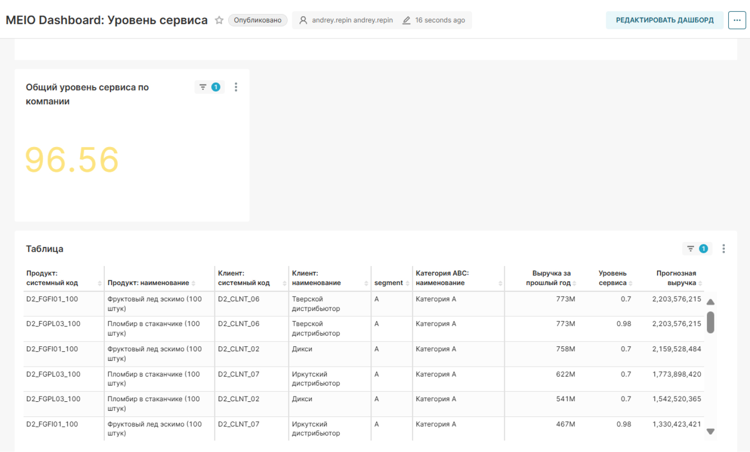
Task: Sort by Категория ABC: наименование header
Action: 442,278
